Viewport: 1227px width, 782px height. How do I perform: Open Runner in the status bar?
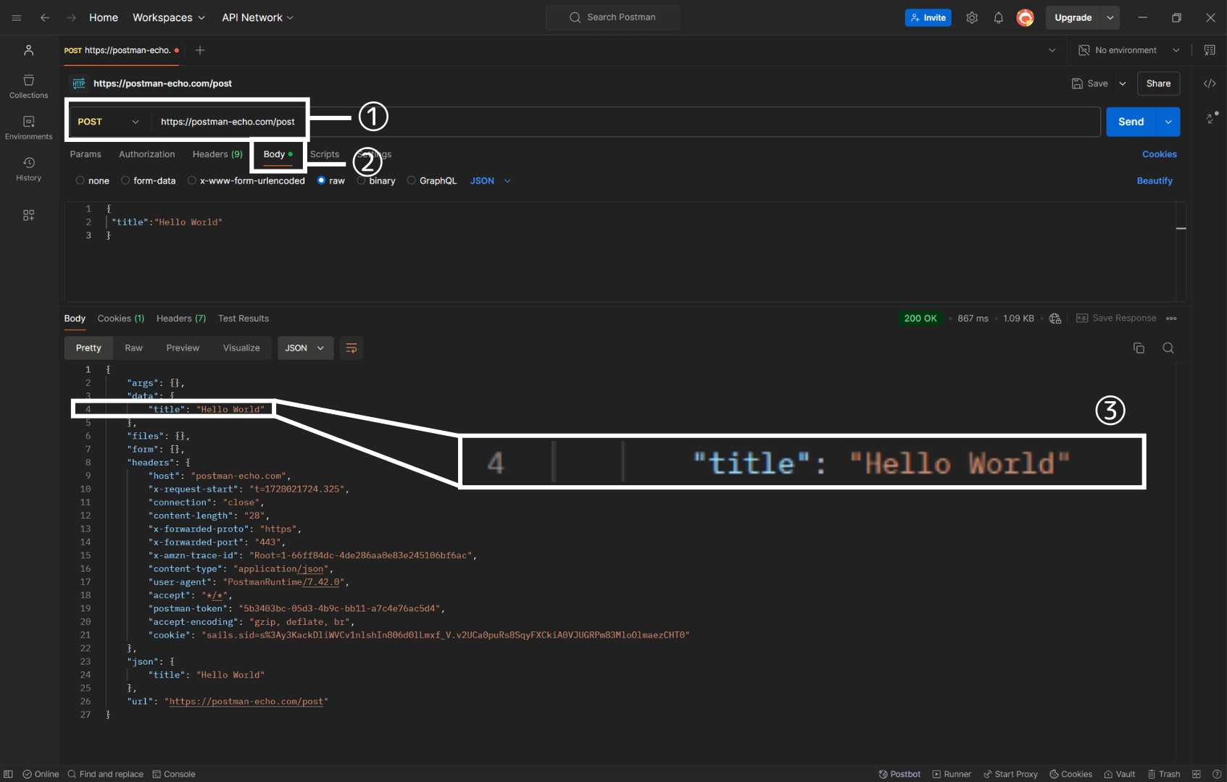click(x=952, y=774)
